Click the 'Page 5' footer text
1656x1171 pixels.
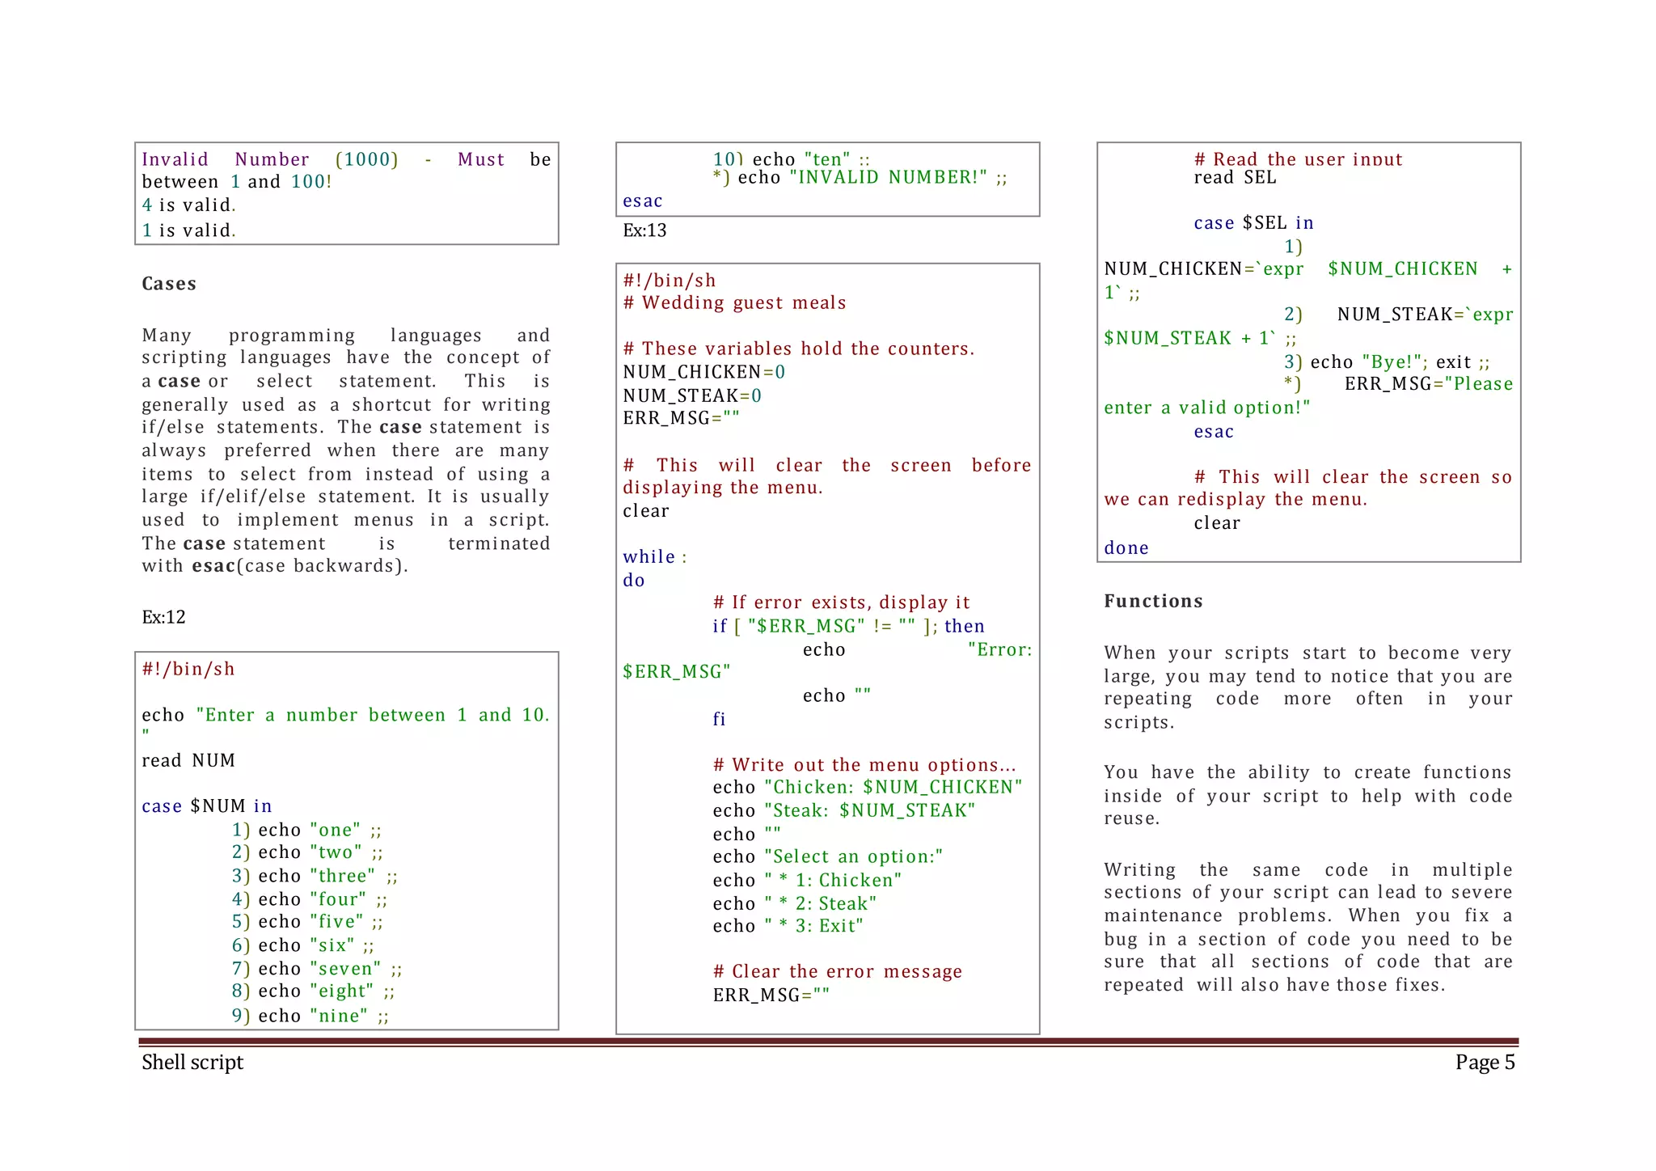(x=1485, y=1062)
